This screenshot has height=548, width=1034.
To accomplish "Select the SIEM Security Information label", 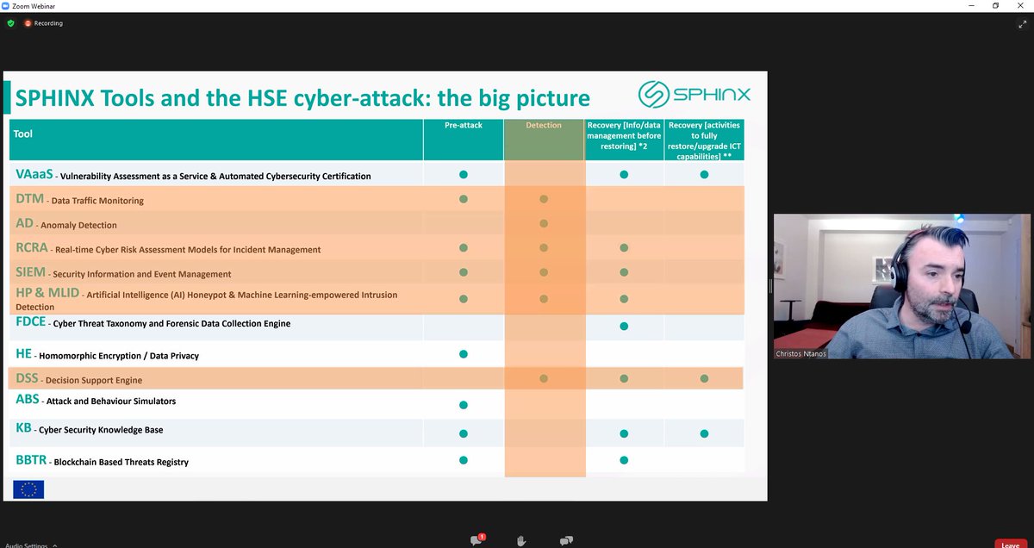I will point(123,272).
